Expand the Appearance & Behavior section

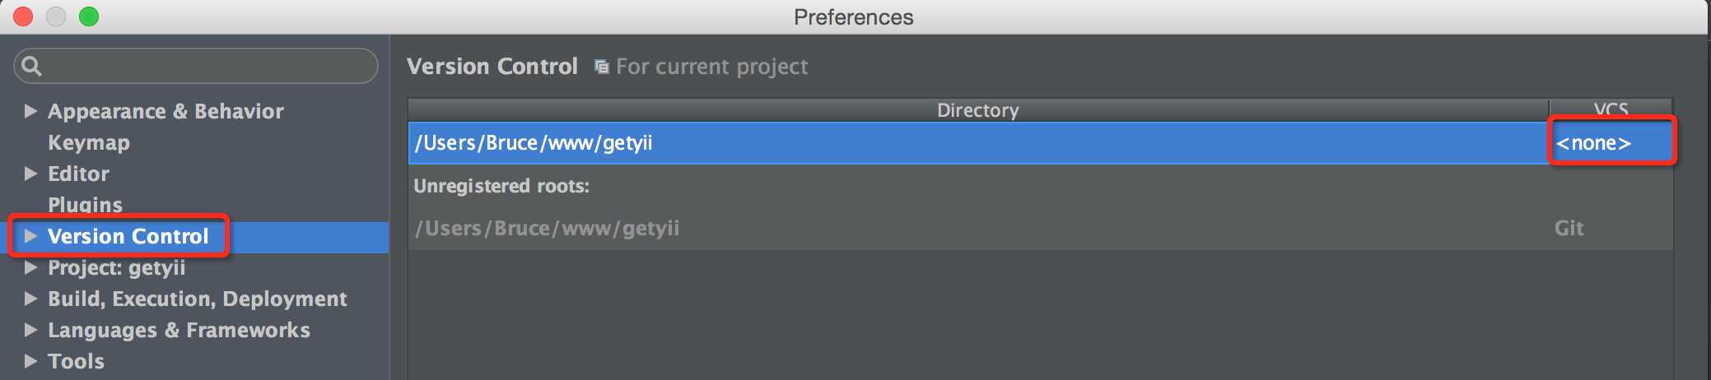pyautogui.click(x=30, y=111)
